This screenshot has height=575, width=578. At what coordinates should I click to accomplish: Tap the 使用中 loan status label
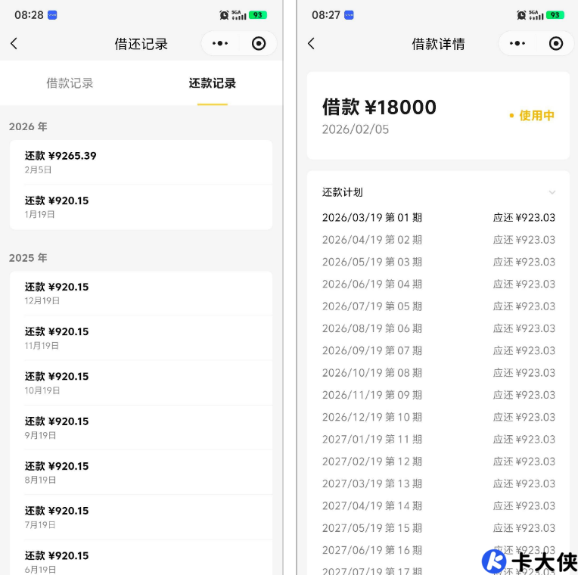coord(533,116)
